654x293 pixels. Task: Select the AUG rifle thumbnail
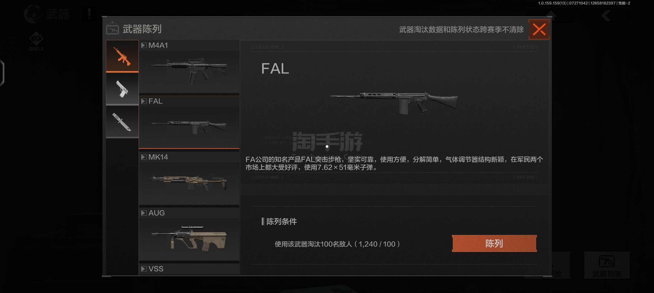coord(189,239)
